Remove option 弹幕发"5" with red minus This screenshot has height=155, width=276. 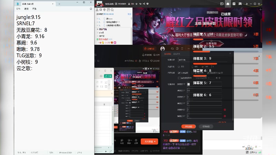(x=225, y=110)
